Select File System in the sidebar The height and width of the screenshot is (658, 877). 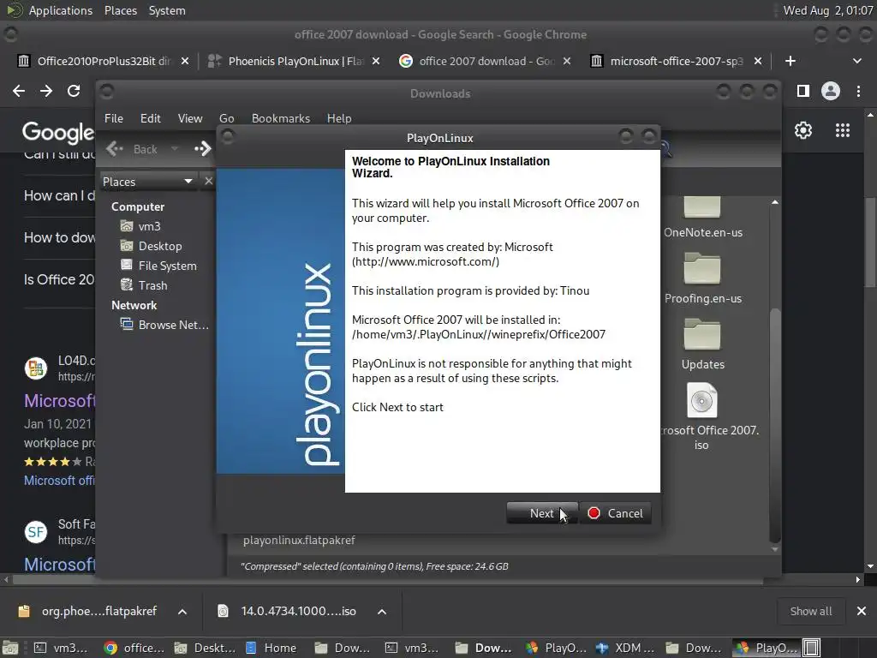tap(158, 266)
